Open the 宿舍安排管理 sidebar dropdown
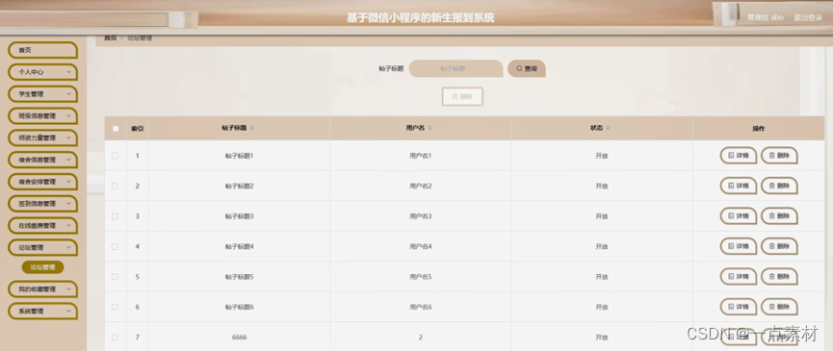The height and width of the screenshot is (351, 833). 42,182
